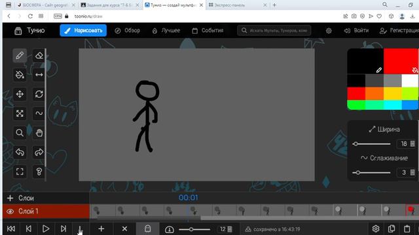Click the horizontal flip arrows tool
This screenshot has height=235, width=419.
[39, 75]
